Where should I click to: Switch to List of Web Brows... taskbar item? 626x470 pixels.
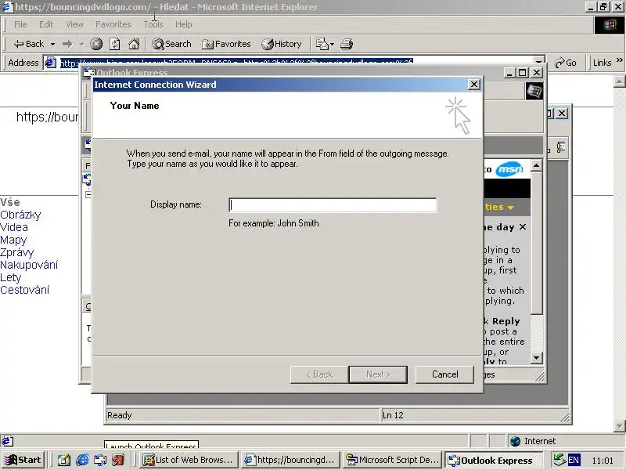click(189, 460)
